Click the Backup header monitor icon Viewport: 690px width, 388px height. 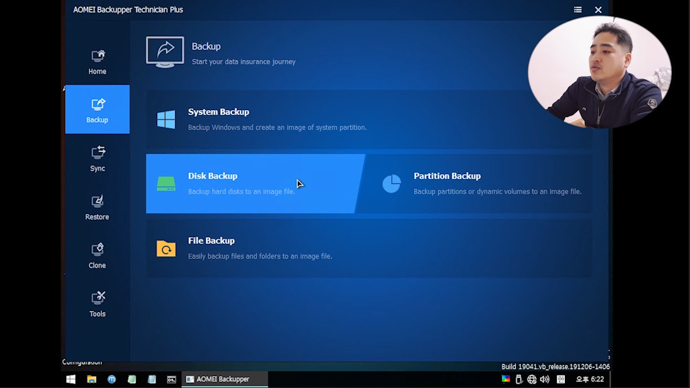[x=165, y=52]
